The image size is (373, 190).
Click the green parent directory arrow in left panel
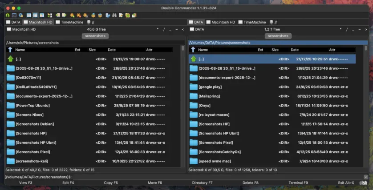coord(11,59)
